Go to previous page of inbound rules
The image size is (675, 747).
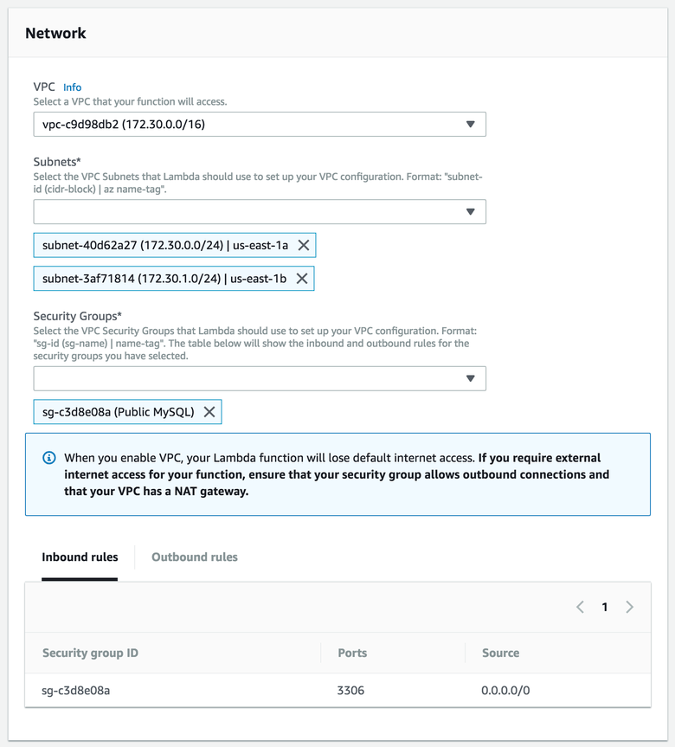580,607
